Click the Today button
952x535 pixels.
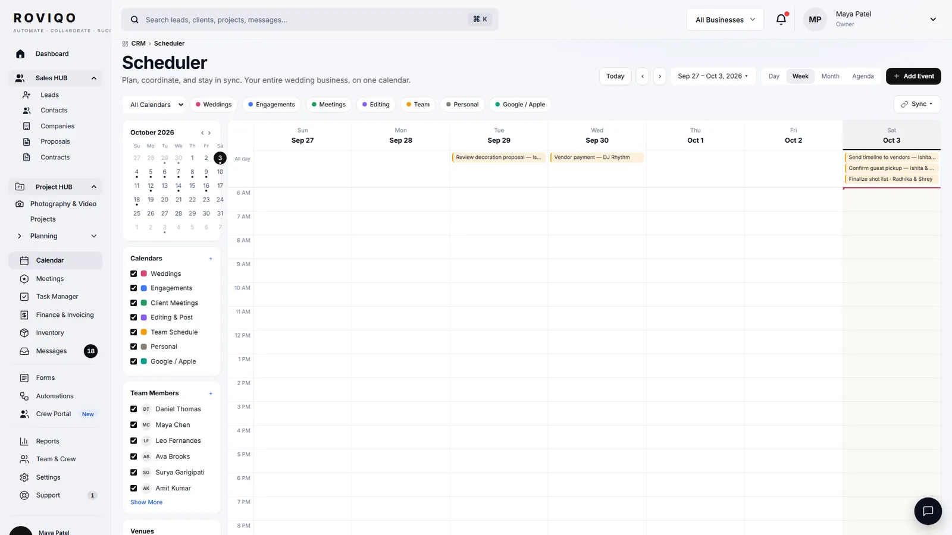[615, 76]
